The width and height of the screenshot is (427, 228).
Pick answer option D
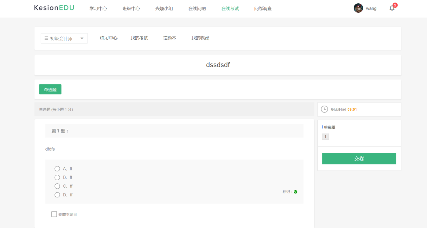[57, 195]
